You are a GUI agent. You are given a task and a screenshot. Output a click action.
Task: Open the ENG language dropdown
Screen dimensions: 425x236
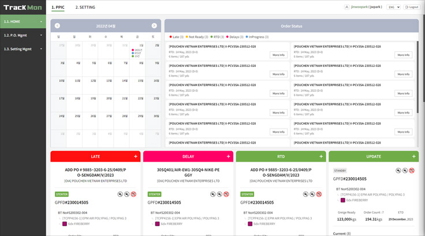(394, 7)
